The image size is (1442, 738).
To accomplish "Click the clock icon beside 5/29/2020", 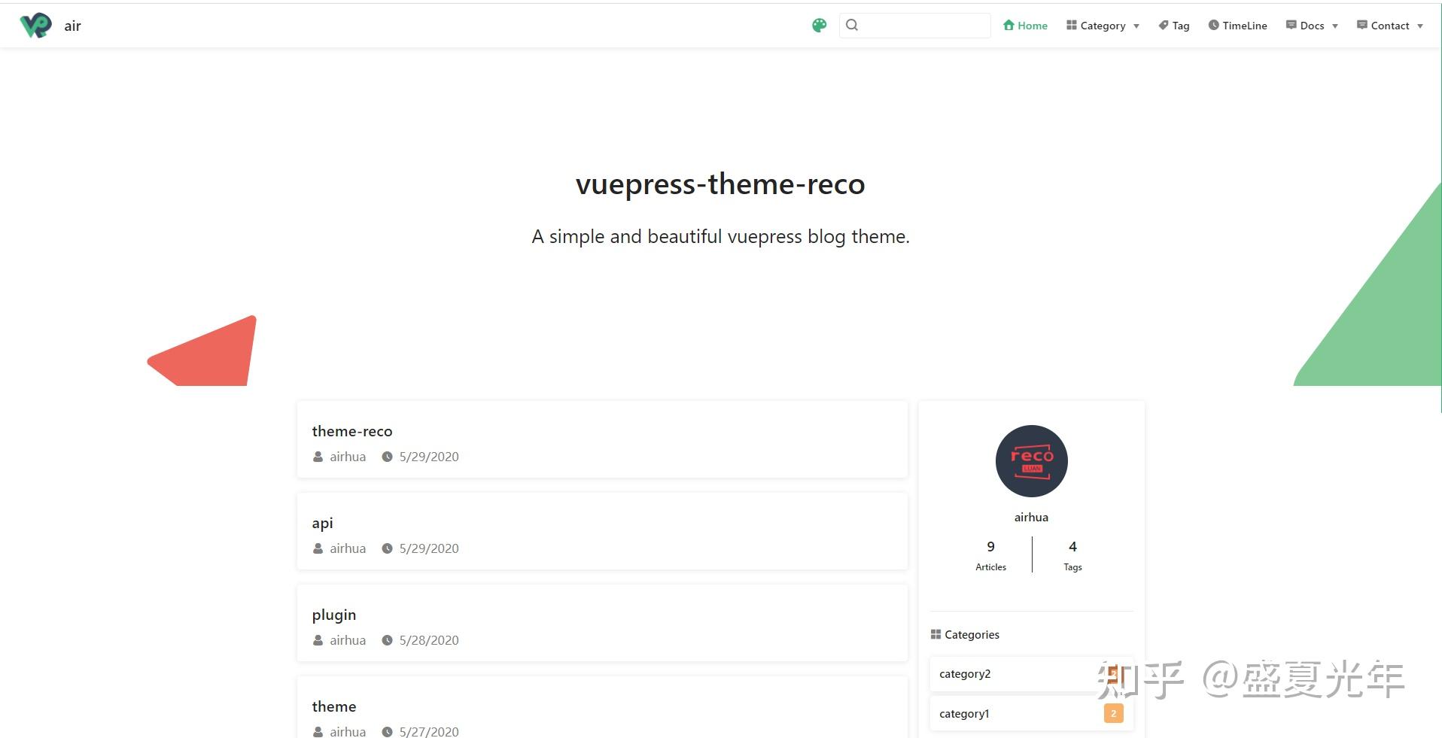I will click(387, 457).
